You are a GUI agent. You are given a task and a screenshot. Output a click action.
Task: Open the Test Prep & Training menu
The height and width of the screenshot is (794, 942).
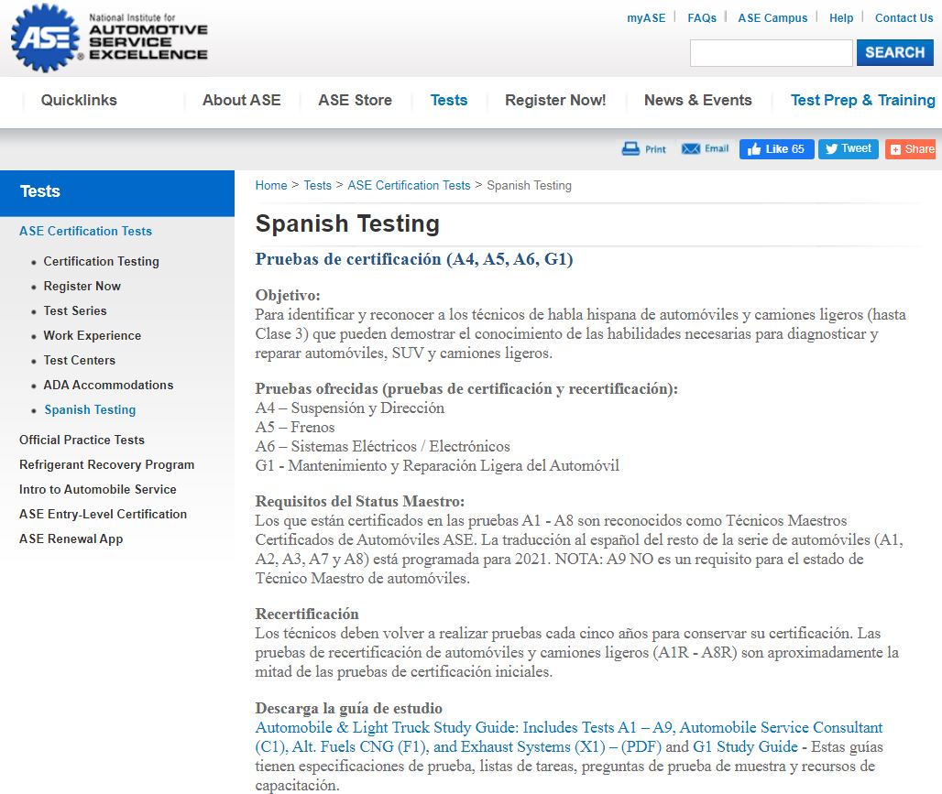click(862, 101)
